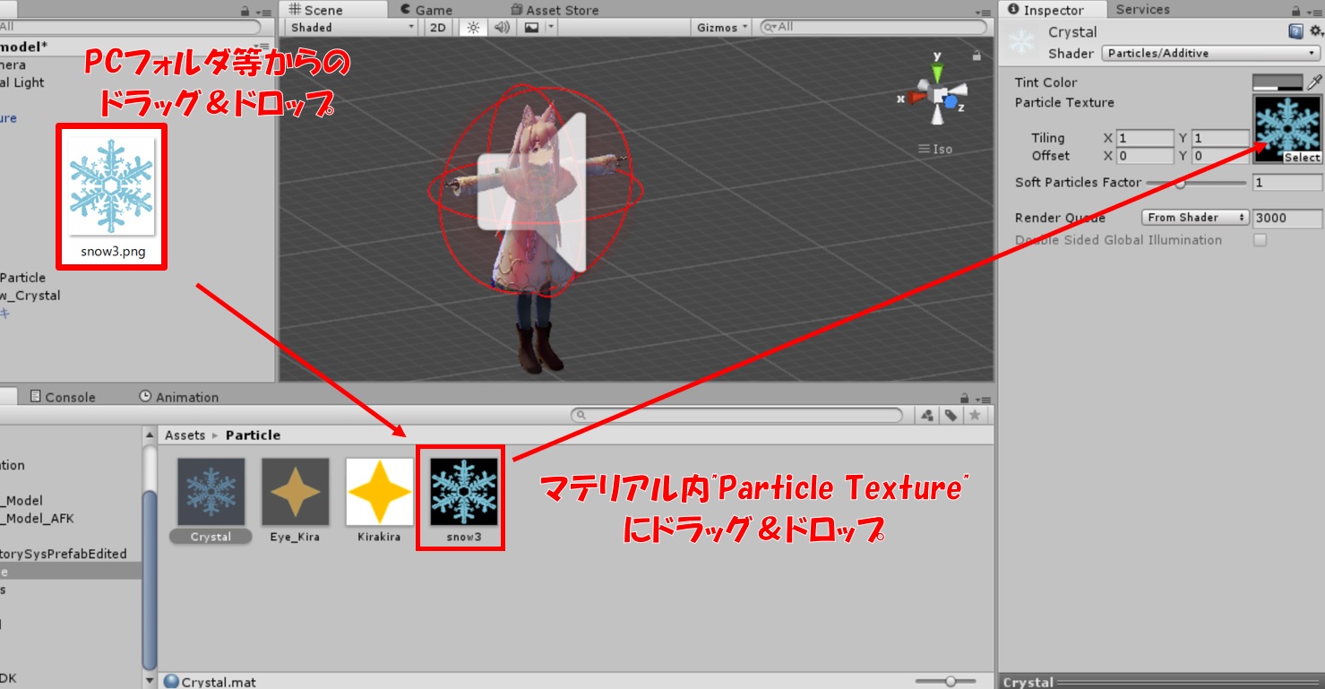Pick tint color with eyedropper icon
This screenshot has height=689, width=1325.
point(1314,82)
